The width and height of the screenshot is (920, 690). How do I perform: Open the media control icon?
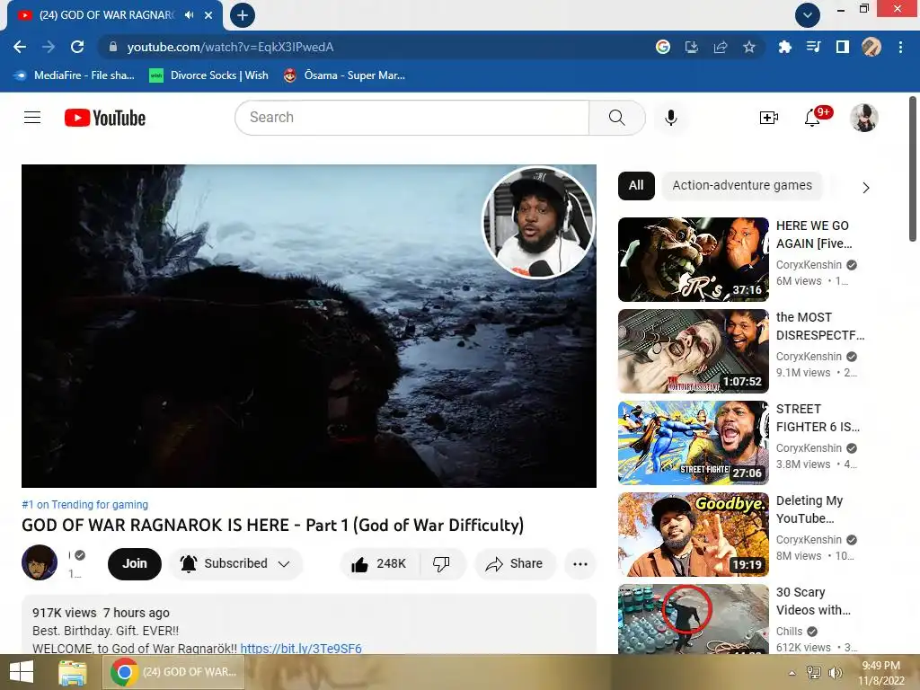point(813,47)
